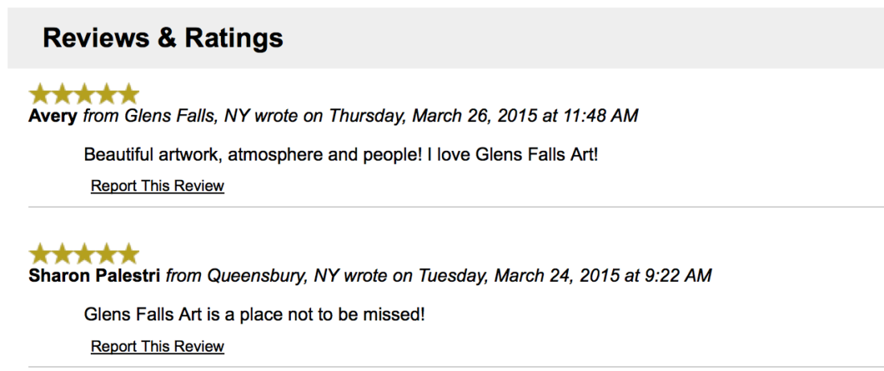Click the third star in Sharon Palestri's rating
The width and height of the screenshot is (884, 371).
tap(84, 255)
